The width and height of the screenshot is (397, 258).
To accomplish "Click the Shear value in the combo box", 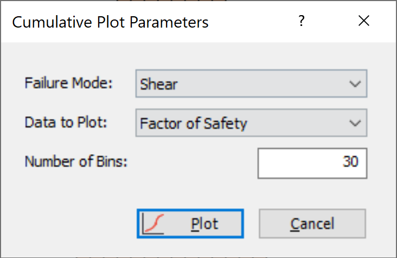I will 159,84.
